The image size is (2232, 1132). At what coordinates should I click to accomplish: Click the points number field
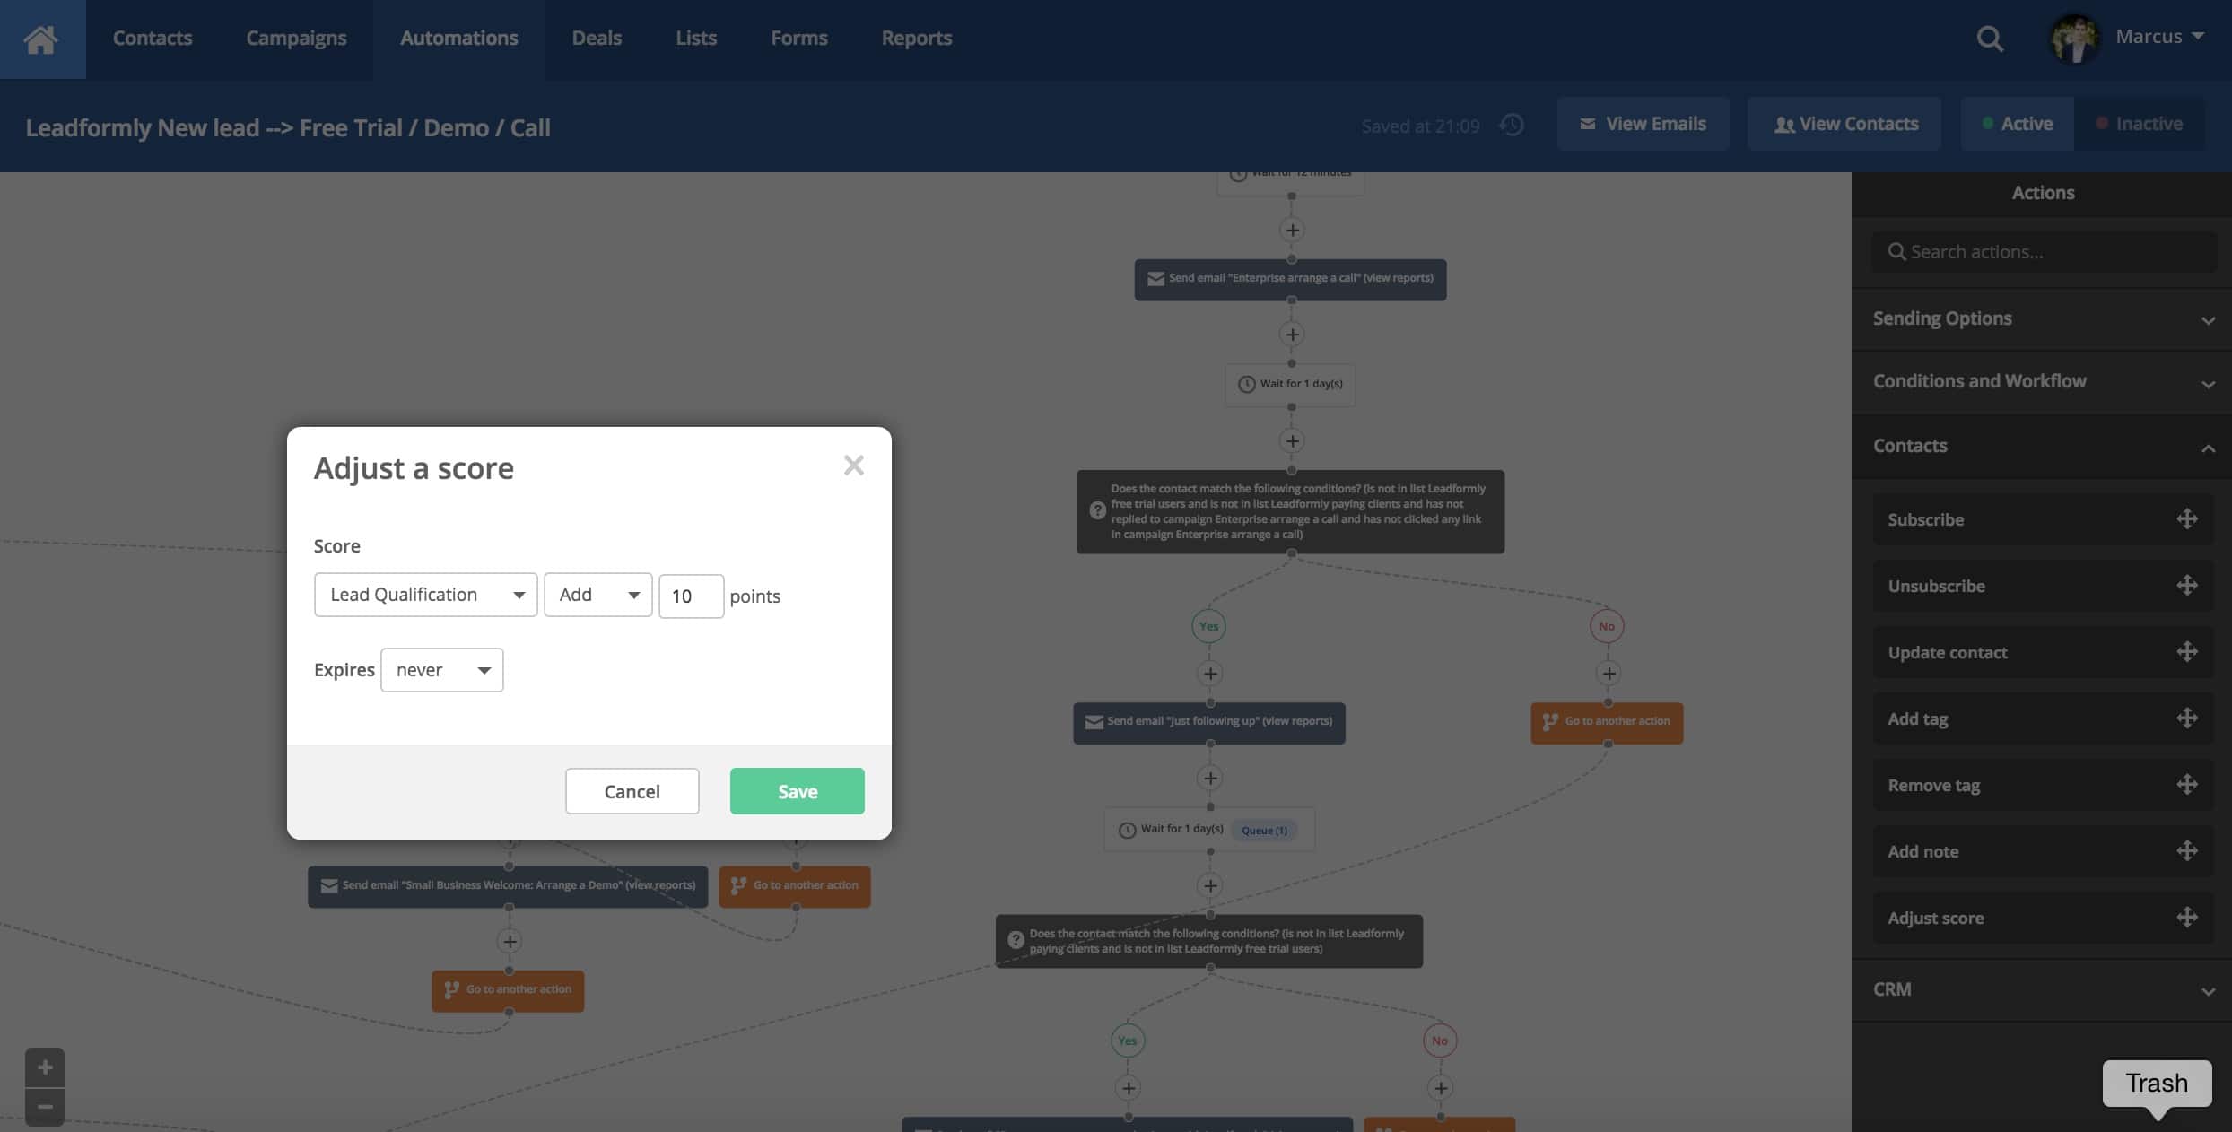pos(691,596)
